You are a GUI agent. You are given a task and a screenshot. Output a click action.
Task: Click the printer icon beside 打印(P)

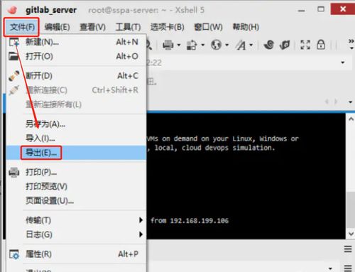(14, 172)
